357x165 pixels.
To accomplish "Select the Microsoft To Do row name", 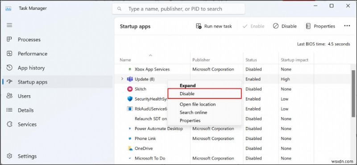I will [150, 158].
